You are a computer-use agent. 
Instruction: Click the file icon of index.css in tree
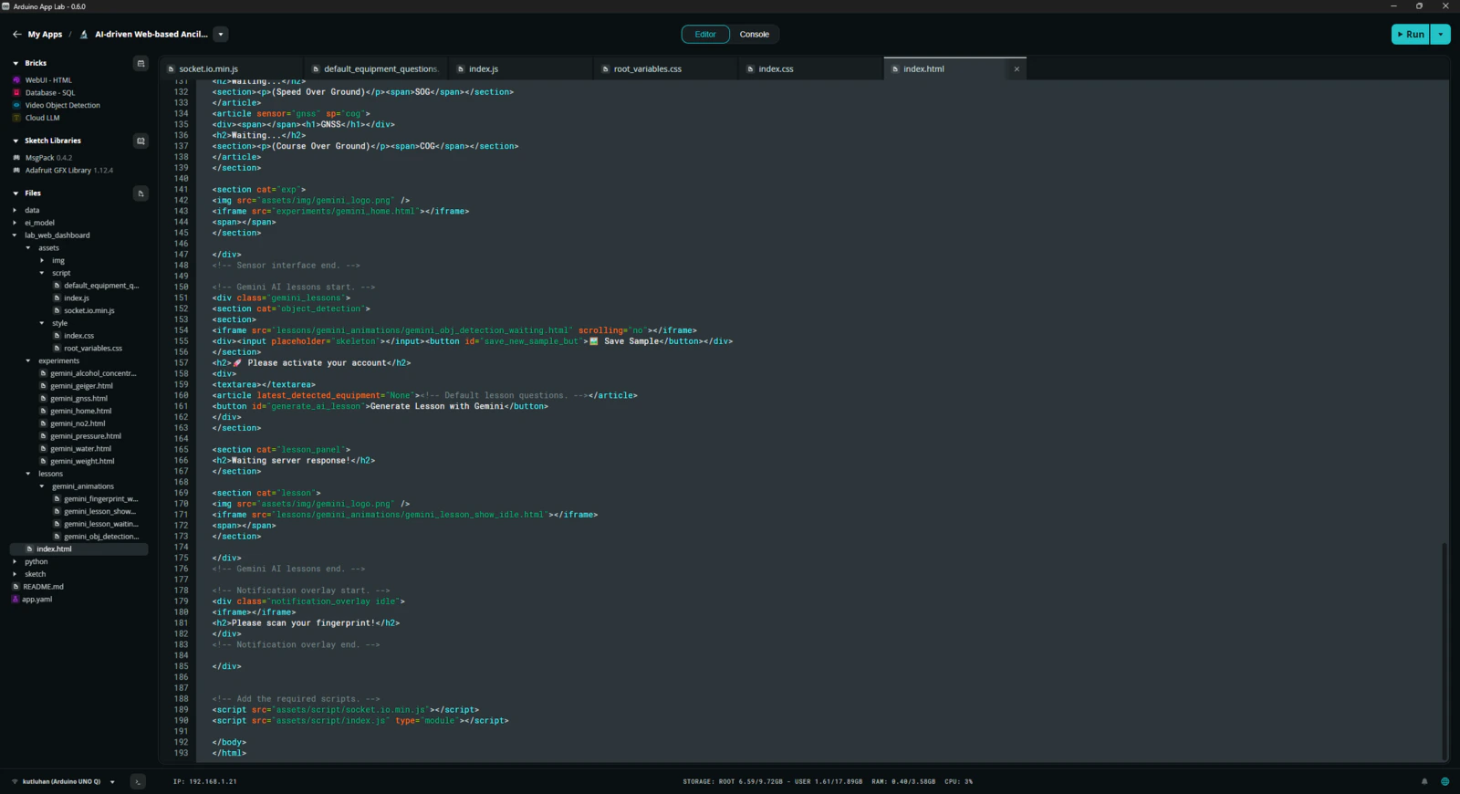pos(57,336)
